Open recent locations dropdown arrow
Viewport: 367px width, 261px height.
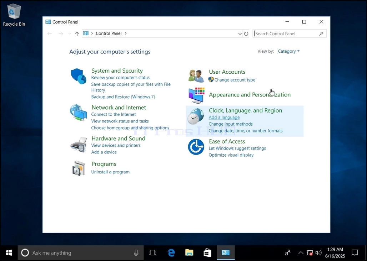pos(70,34)
